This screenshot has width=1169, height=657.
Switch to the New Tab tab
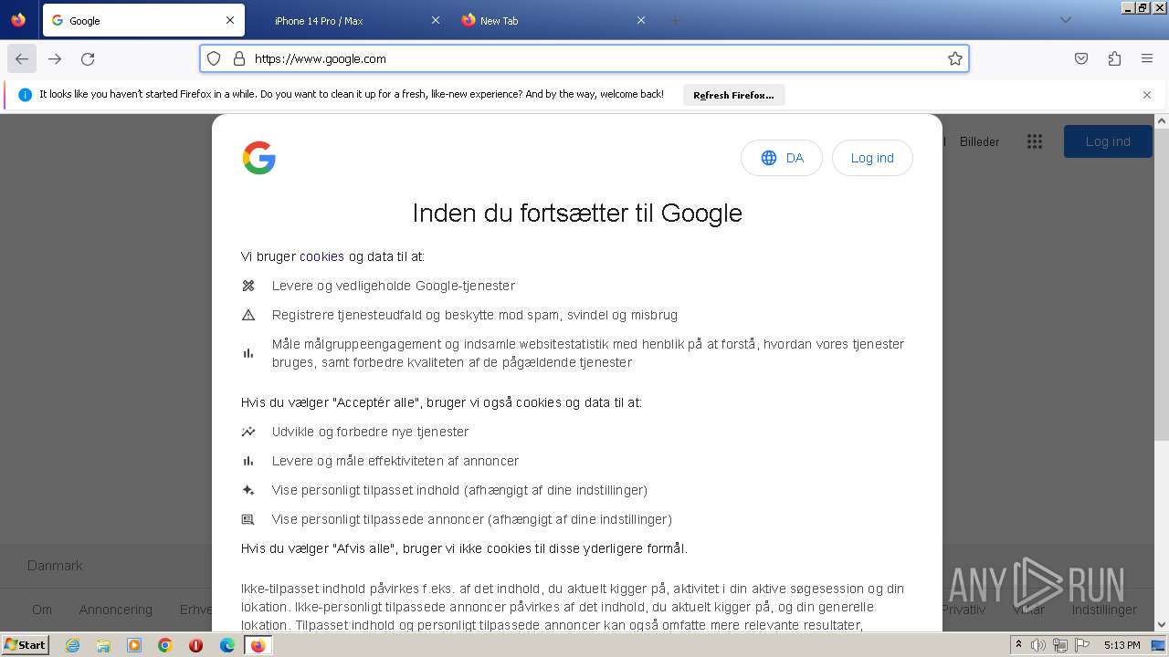(553, 20)
